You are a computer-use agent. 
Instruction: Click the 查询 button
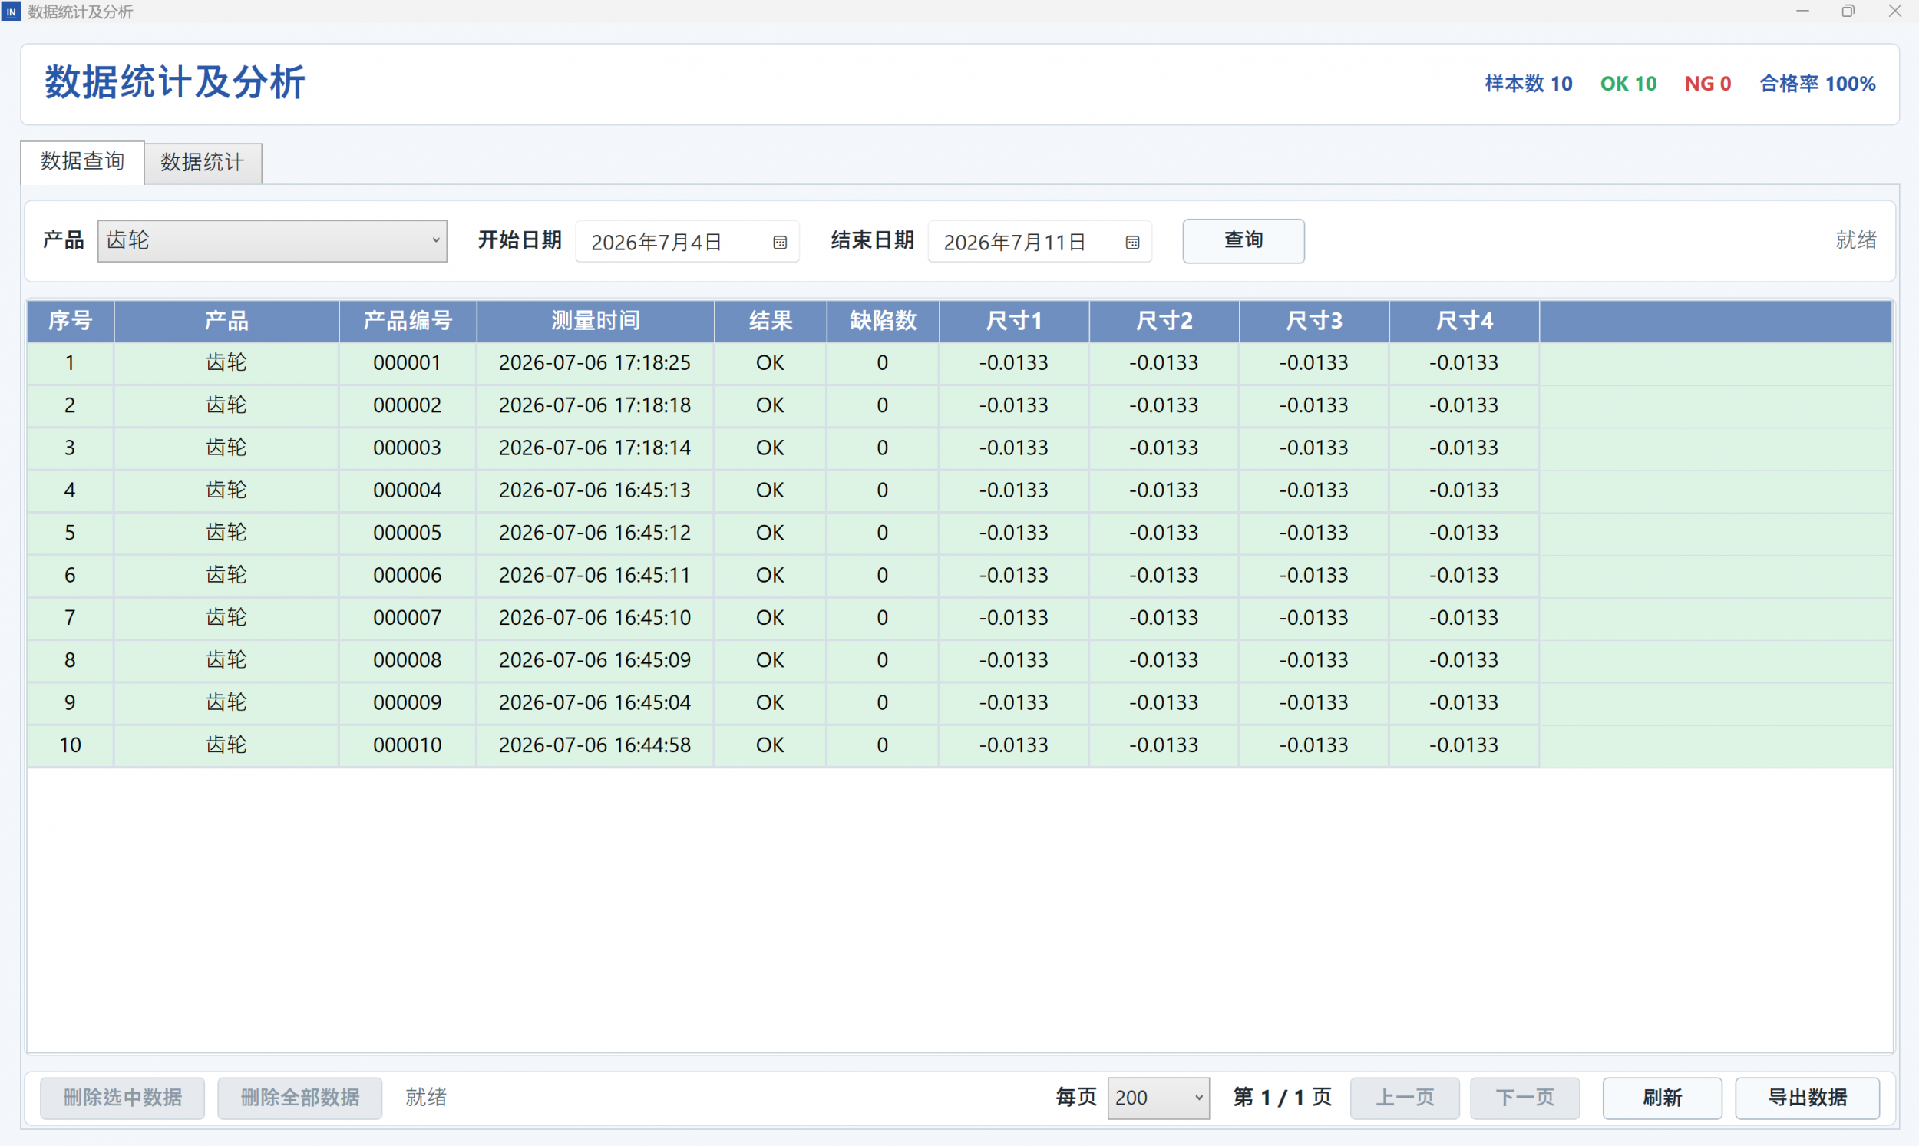coord(1244,241)
